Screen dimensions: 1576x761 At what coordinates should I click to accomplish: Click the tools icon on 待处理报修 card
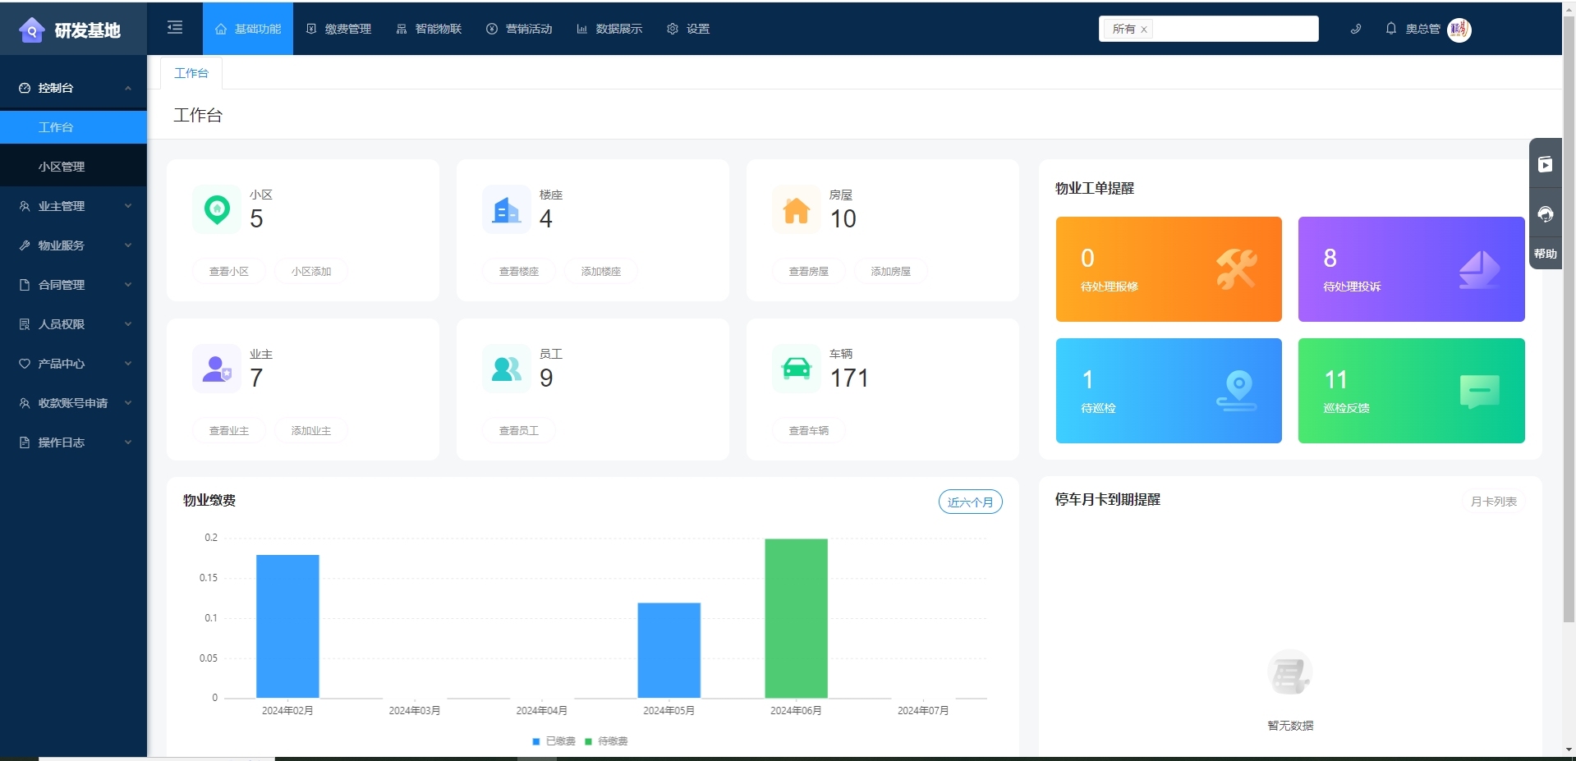pyautogui.click(x=1236, y=268)
